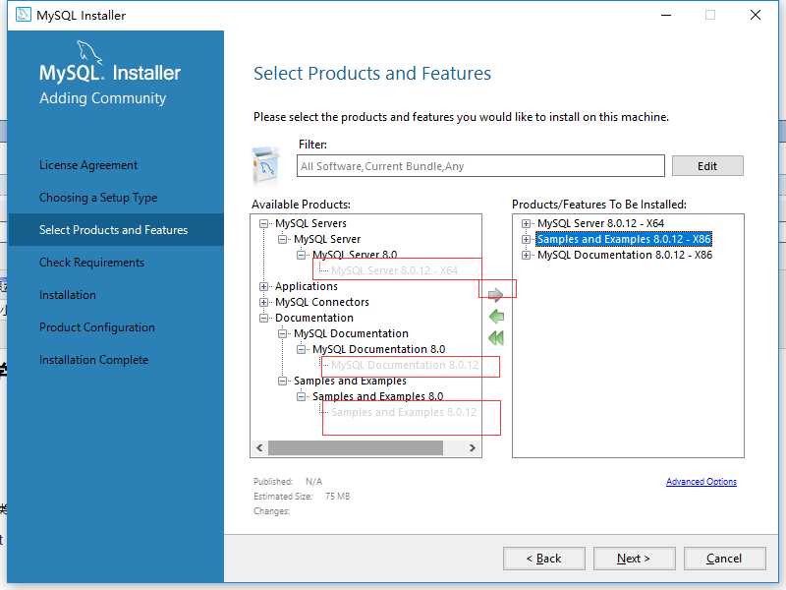Select the MySQL Connectors tree label

point(322,302)
